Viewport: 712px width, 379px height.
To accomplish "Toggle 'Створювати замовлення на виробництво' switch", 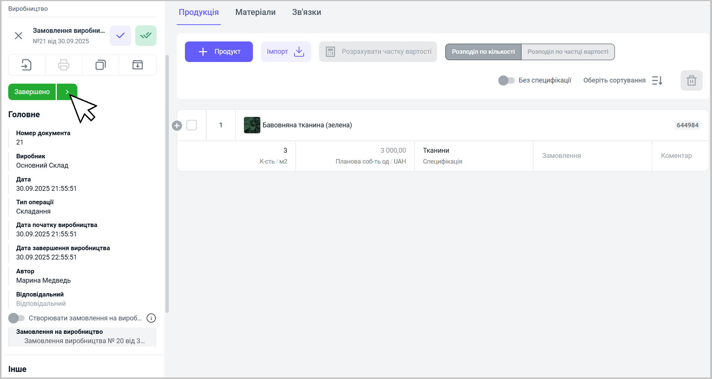I will (x=16, y=318).
